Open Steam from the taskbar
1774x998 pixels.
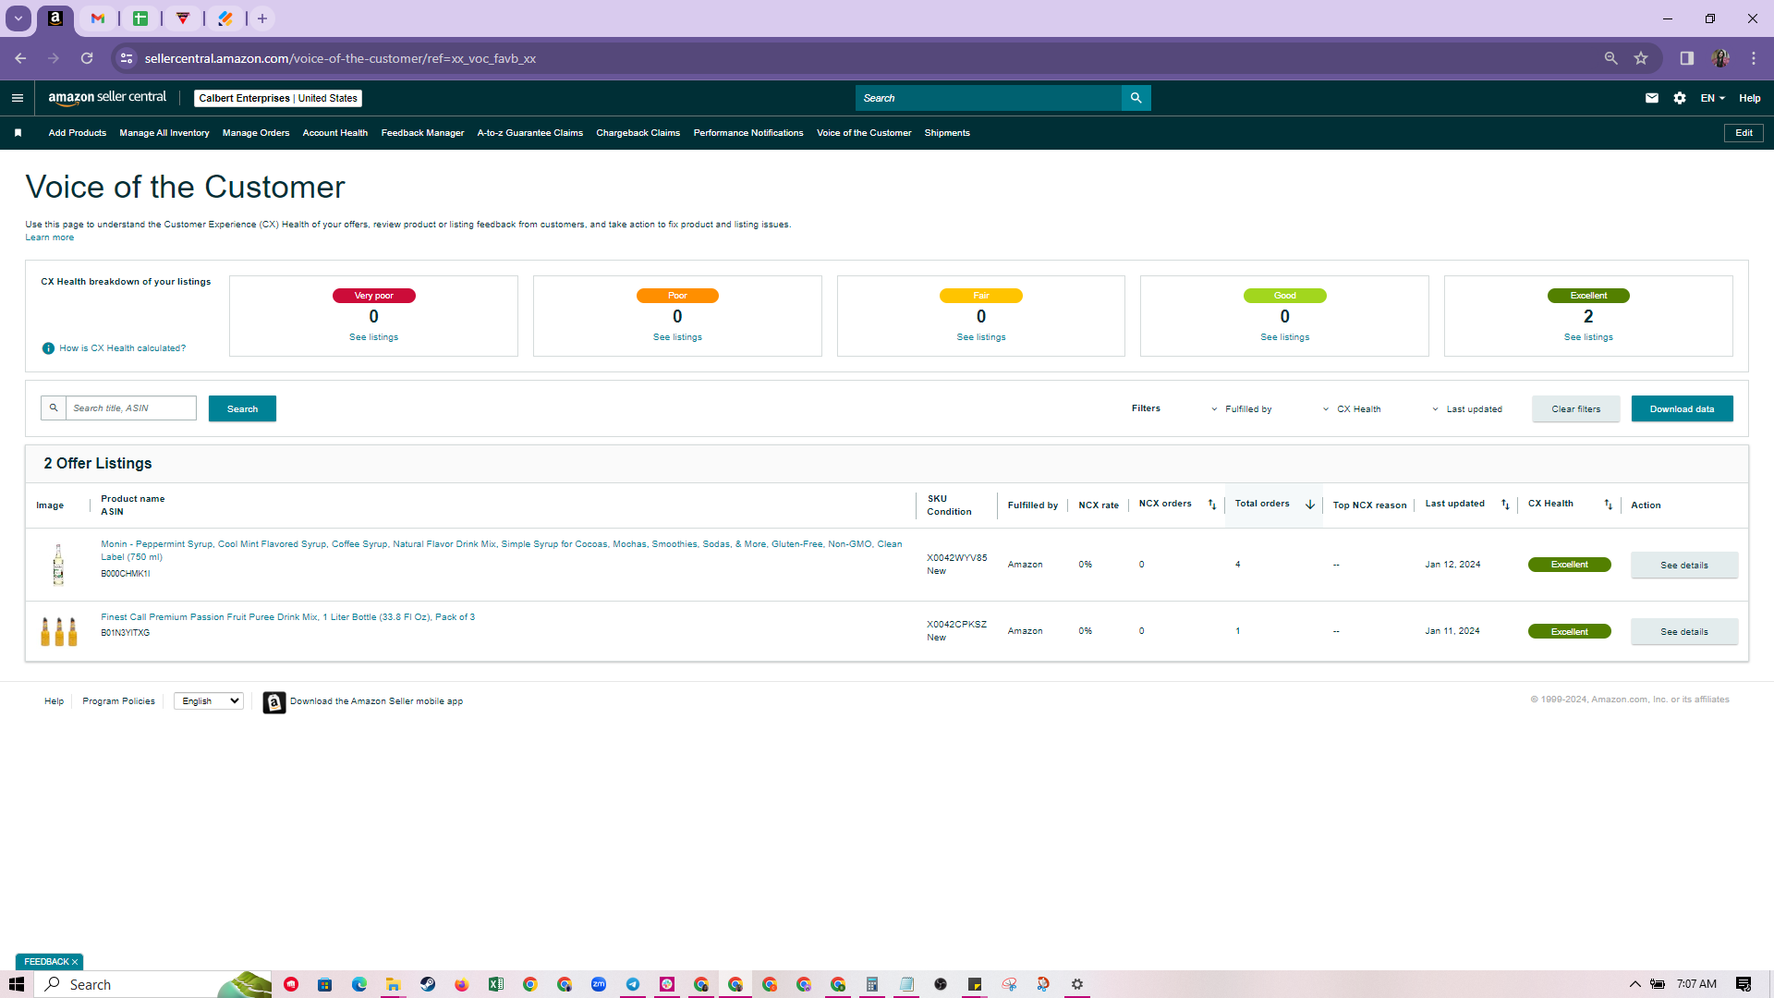(x=428, y=984)
